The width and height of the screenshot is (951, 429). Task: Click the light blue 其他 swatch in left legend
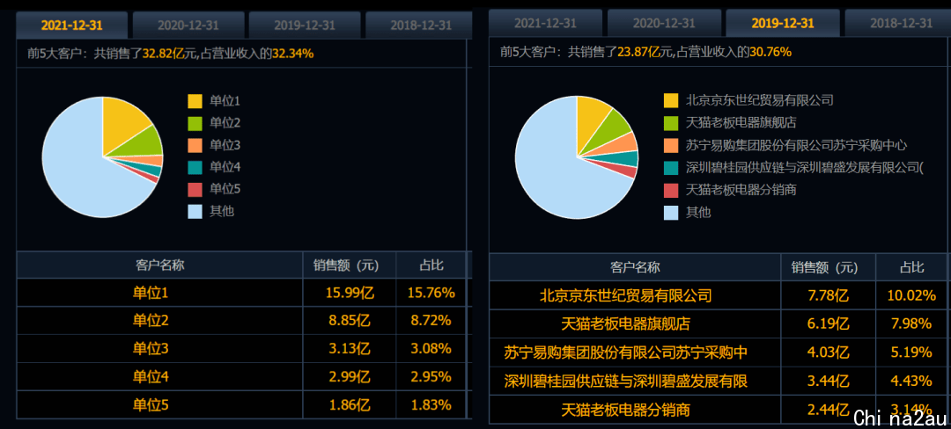pos(195,212)
